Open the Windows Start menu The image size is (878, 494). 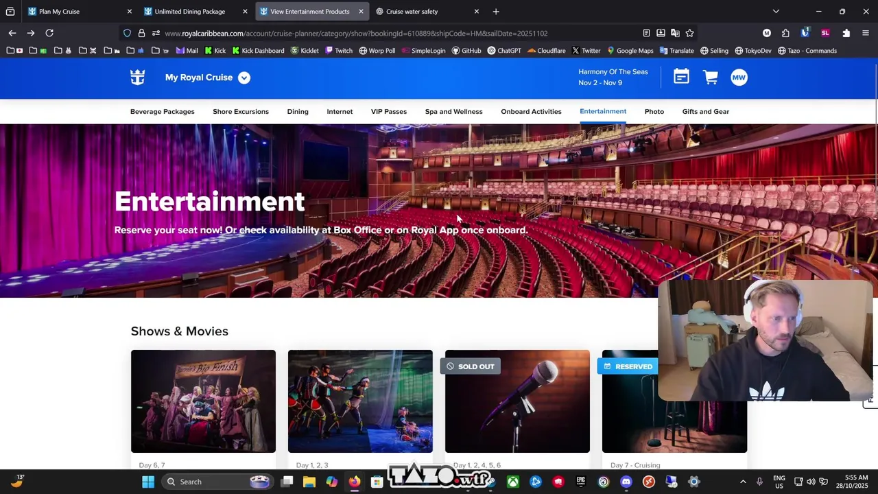point(148,482)
